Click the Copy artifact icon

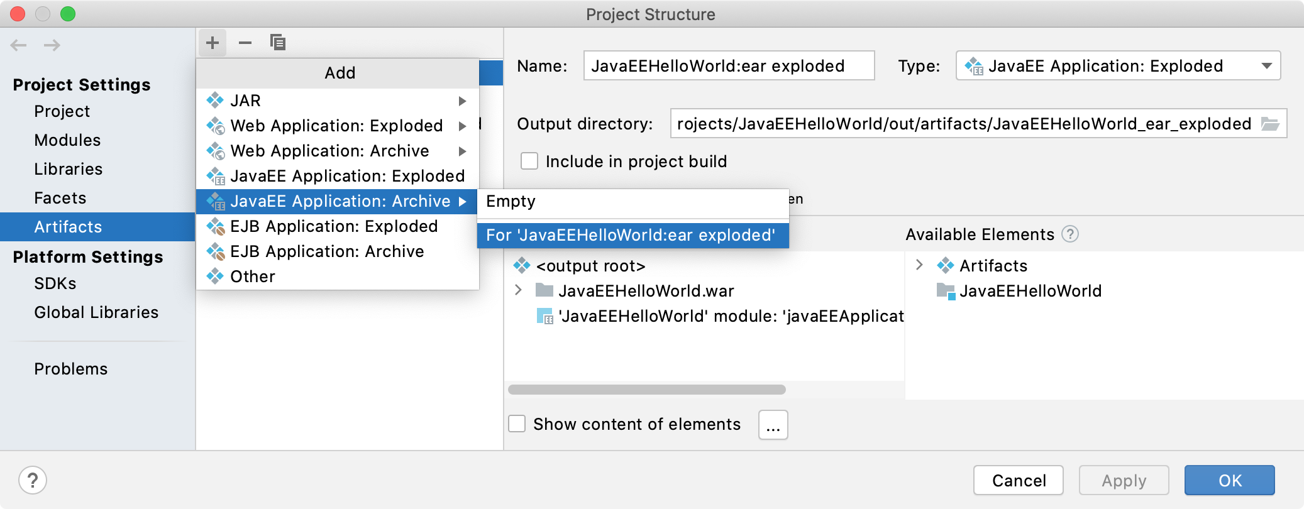pos(278,43)
